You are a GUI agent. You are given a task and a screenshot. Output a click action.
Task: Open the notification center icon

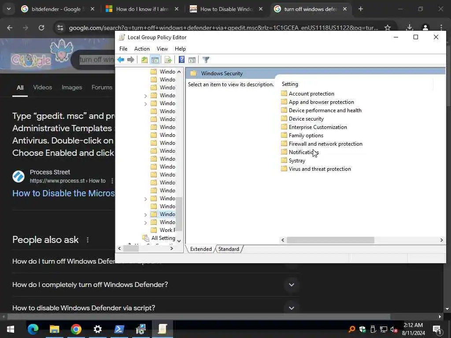436,330
